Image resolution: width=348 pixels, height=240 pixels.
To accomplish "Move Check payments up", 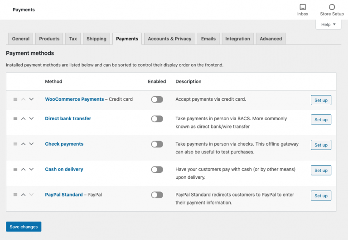I will click(23, 144).
